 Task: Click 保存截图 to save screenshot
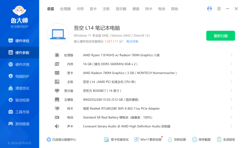tap(201, 140)
